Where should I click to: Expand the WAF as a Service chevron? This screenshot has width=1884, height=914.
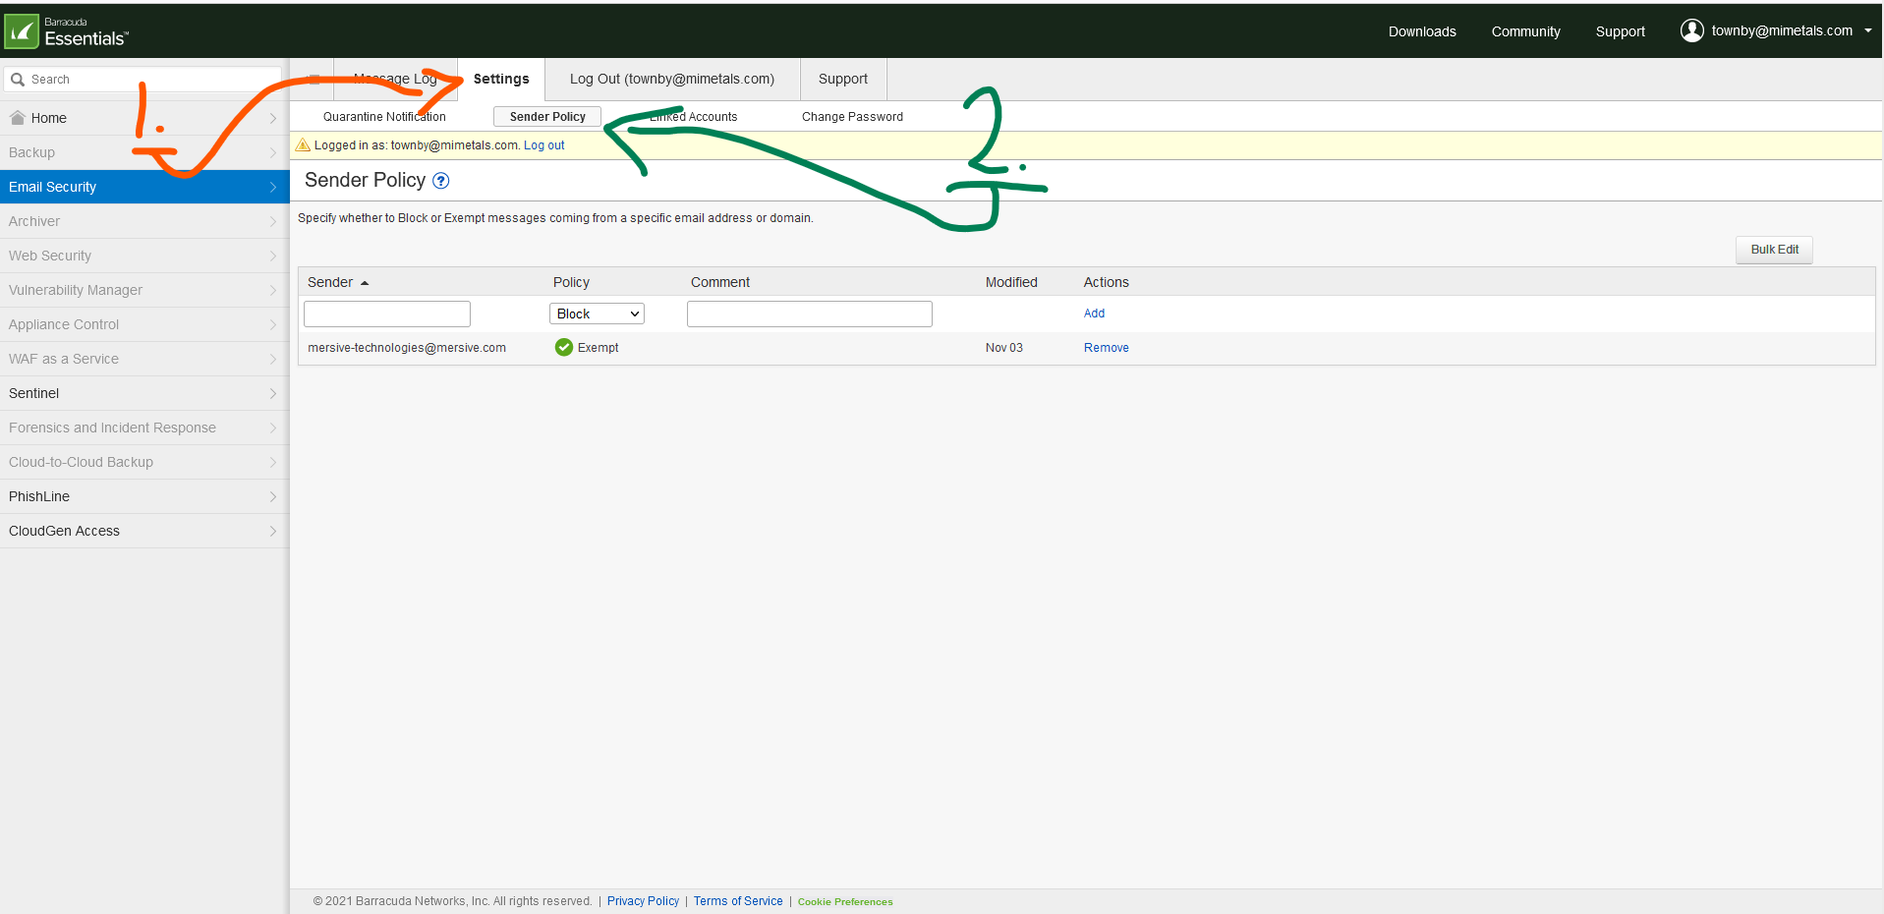pyautogui.click(x=273, y=359)
